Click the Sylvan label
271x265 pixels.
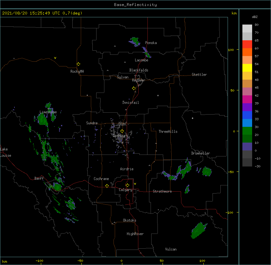point(123,77)
